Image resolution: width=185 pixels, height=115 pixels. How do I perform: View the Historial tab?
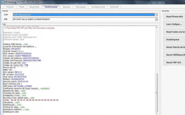click(x=114, y=7)
